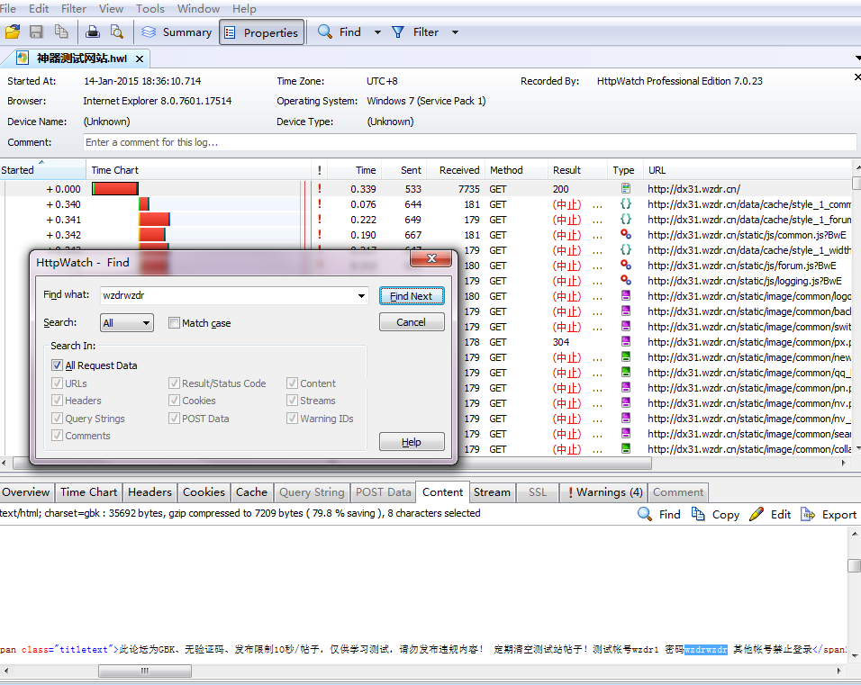Uncheck the All Request Data checkbox
This screenshot has width=861, height=685.
58,365
